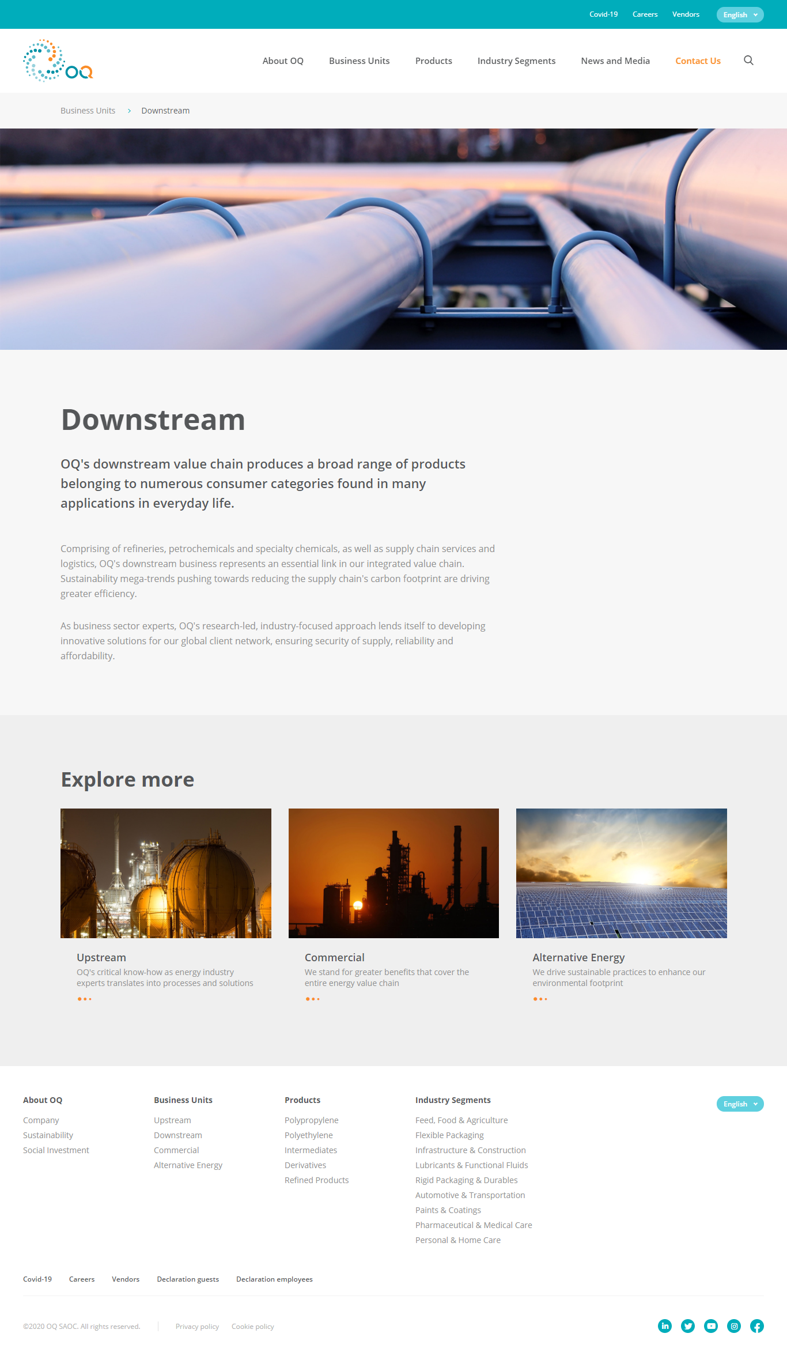Open the Commercial sunset plant thumbnail
This screenshot has width=787, height=1356.
(x=393, y=873)
